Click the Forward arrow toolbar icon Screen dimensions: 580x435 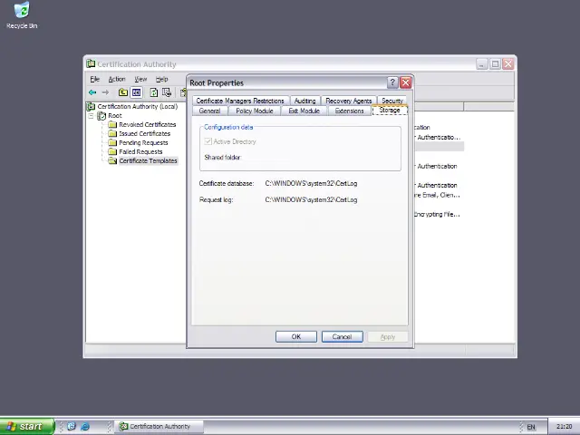coord(105,92)
